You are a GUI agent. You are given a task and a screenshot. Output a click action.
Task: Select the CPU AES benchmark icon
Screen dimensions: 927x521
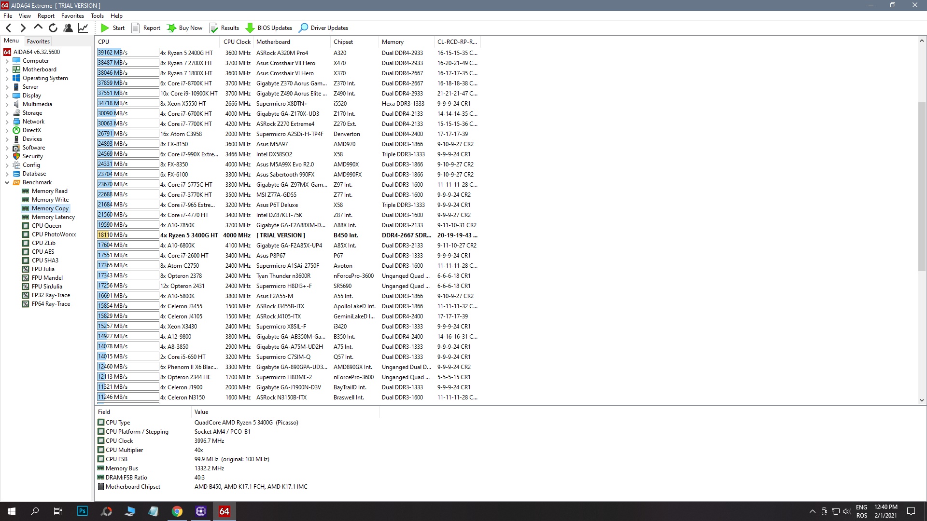click(x=26, y=252)
